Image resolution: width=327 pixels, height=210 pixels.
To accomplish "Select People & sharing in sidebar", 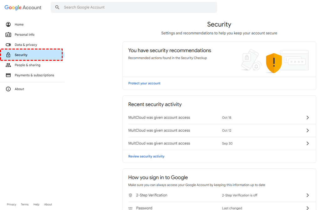I will 28,65.
